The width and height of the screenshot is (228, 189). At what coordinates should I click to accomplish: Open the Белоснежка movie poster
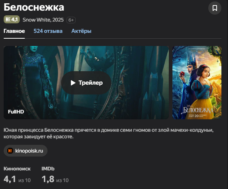coord(197,82)
